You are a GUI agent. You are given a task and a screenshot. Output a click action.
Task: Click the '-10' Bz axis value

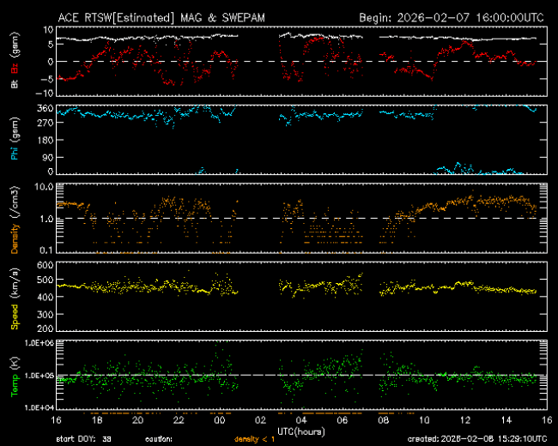click(44, 93)
